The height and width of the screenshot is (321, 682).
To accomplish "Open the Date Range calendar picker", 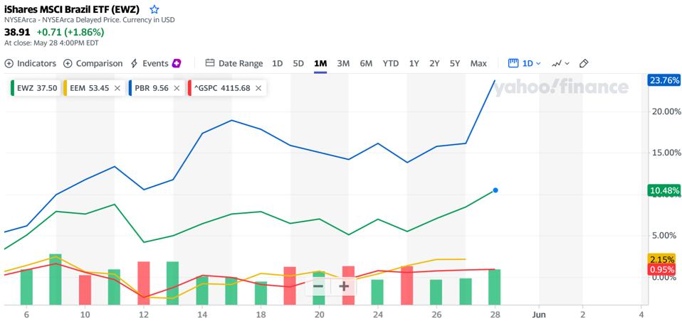I will coord(234,63).
